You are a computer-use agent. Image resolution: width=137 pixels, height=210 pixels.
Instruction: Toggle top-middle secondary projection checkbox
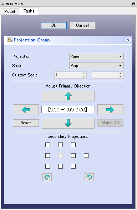61,145
